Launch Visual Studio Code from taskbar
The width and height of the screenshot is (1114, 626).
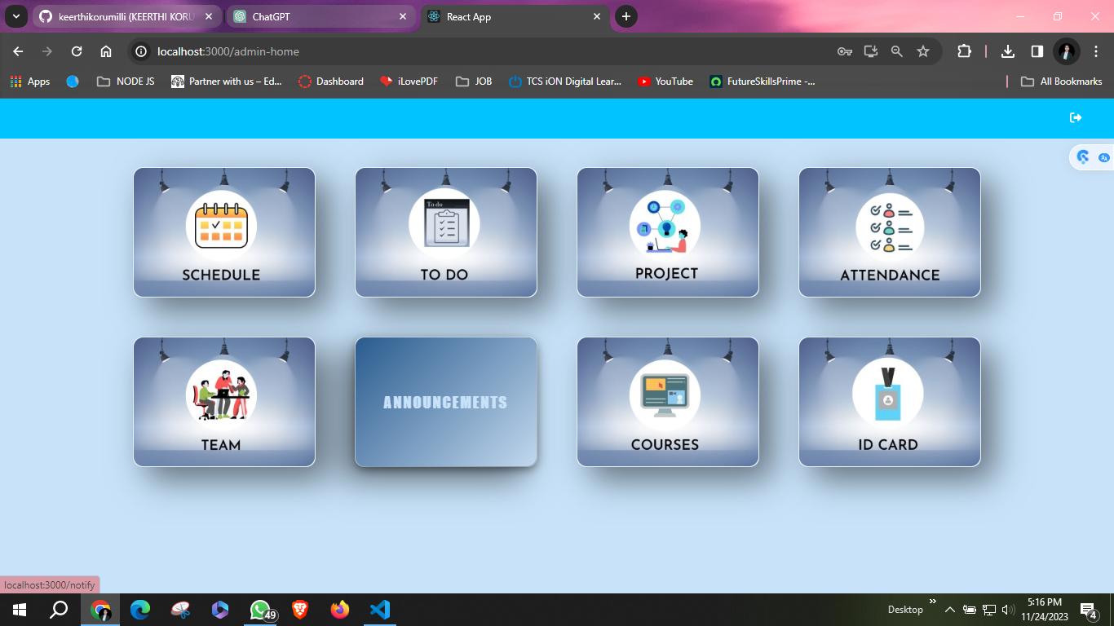click(x=380, y=610)
